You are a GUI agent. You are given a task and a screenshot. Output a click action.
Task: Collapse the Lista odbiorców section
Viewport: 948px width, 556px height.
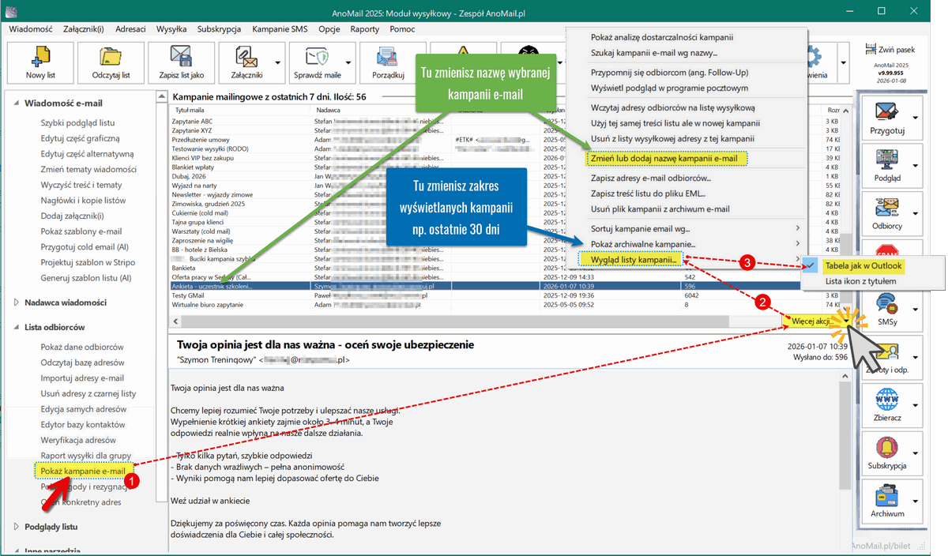coord(17,327)
